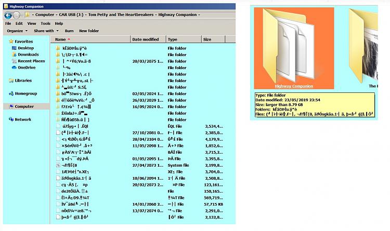Go to the CAR USB (J:) breadcrumb

(x=71, y=15)
